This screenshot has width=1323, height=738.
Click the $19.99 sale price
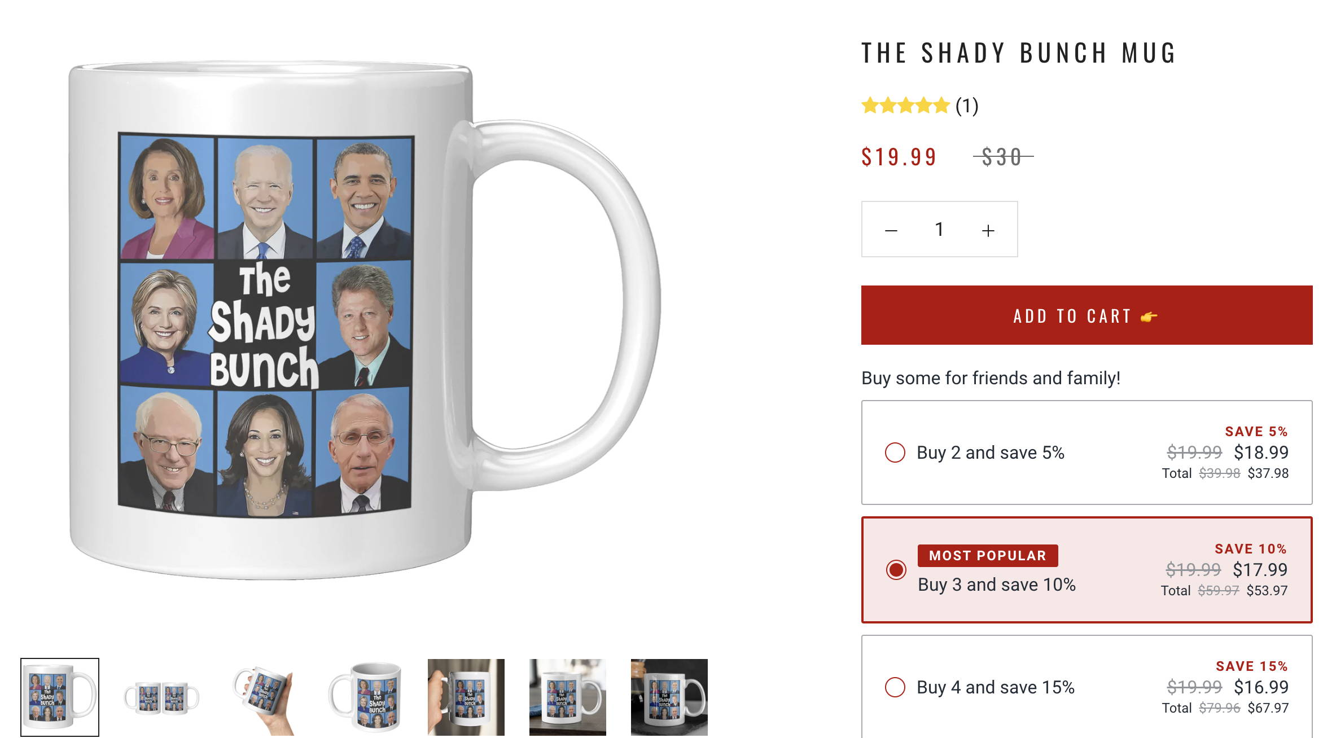coord(899,157)
